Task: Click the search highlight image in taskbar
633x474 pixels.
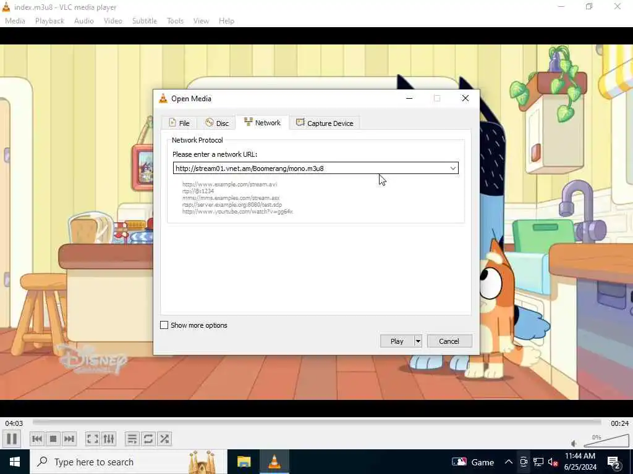Action: pyautogui.click(x=202, y=462)
